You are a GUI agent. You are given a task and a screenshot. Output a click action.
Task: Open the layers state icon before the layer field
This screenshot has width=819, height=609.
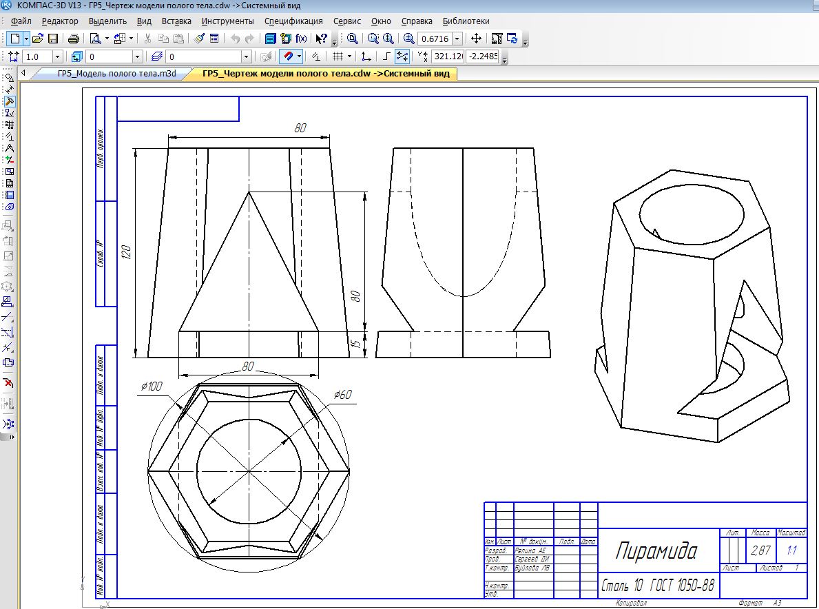click(156, 56)
